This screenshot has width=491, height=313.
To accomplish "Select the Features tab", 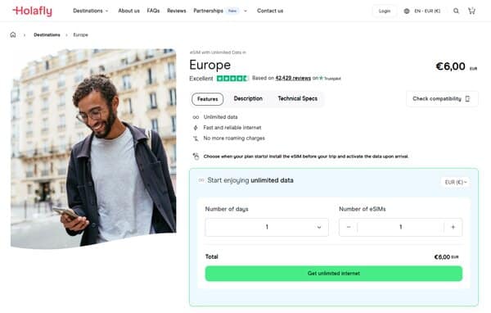I will (207, 99).
